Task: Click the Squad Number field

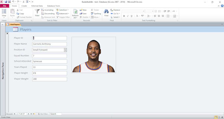Action: (x=49, y=56)
